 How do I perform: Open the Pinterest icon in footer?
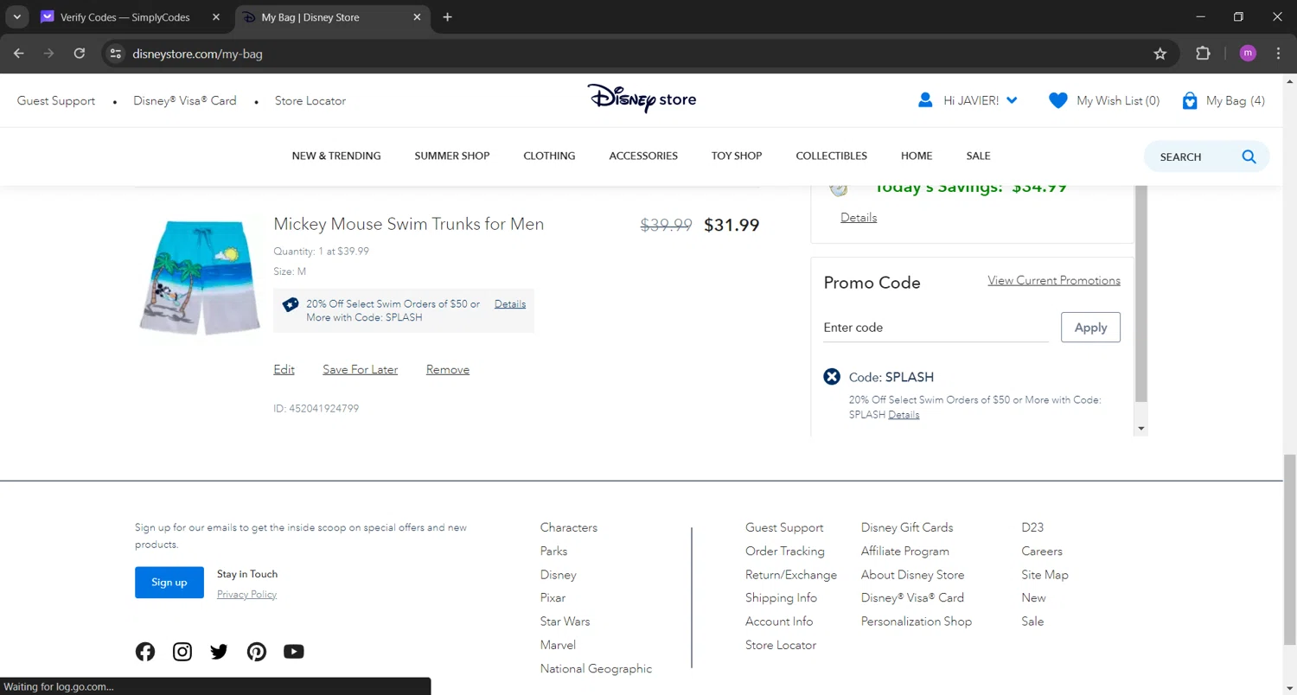tap(257, 652)
